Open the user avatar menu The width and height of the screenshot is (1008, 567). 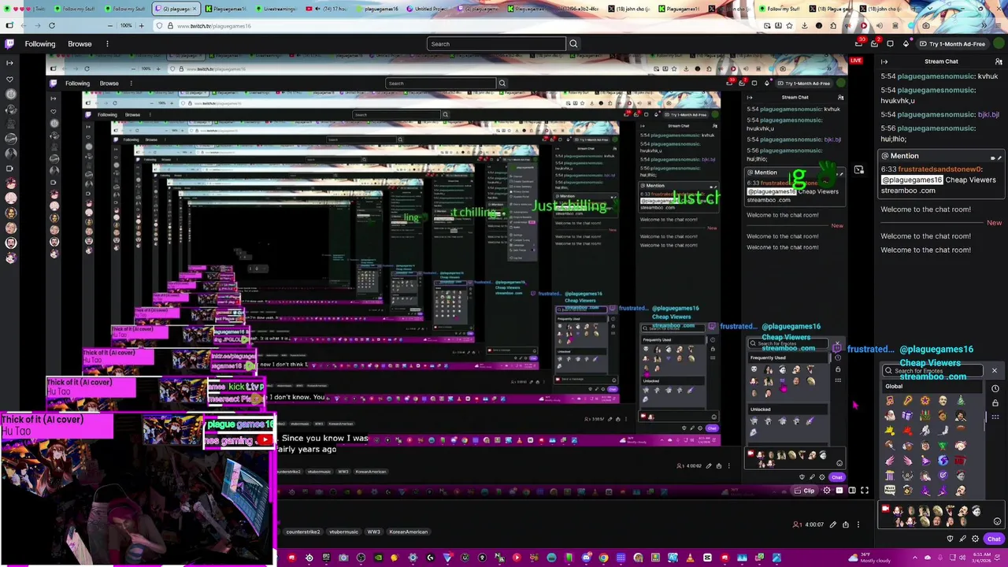tap(999, 43)
